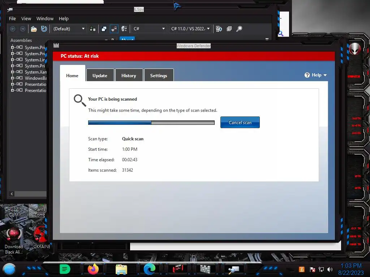Click the scan progress bar
This screenshot has width=370, height=277.
tap(151, 123)
